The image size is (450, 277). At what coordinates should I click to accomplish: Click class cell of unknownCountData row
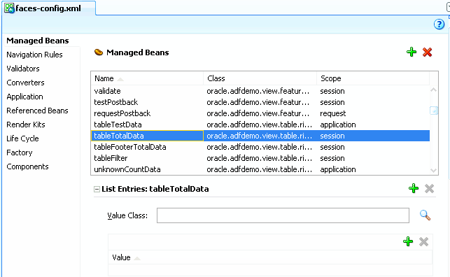tap(260, 169)
